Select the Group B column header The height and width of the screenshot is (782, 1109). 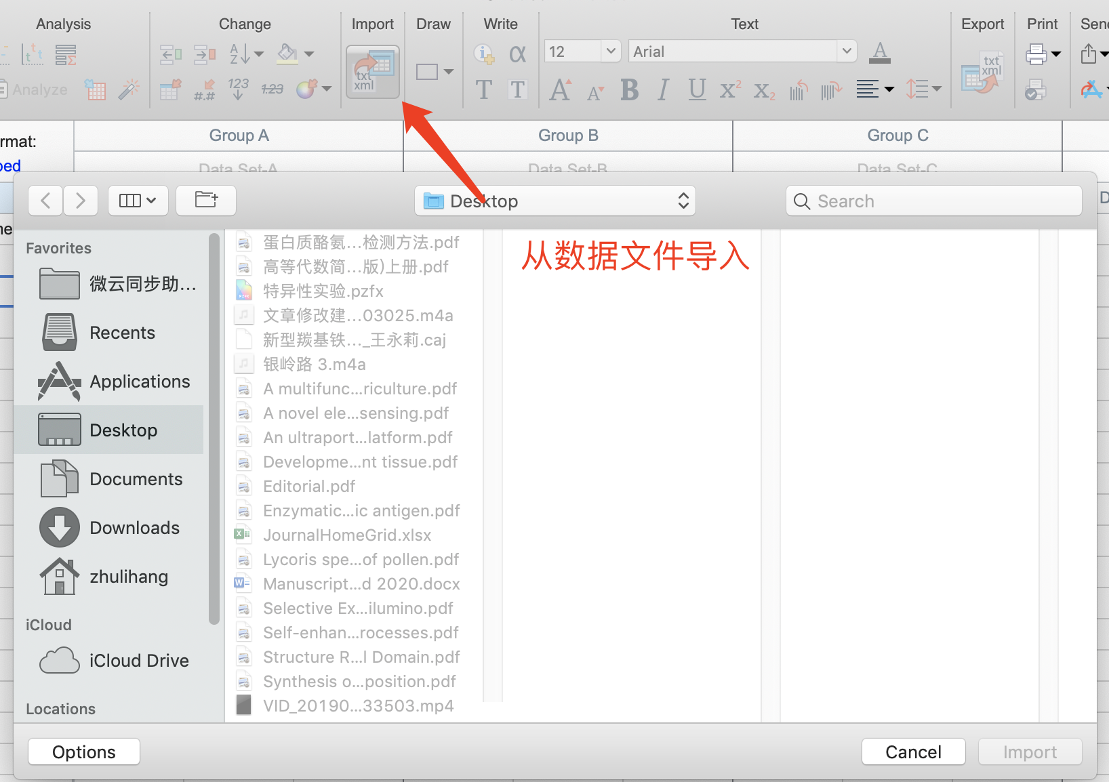tap(568, 135)
